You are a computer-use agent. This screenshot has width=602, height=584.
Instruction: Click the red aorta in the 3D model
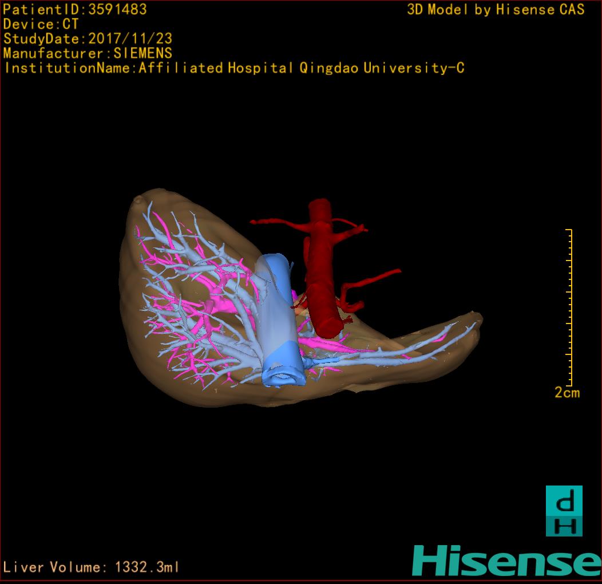[322, 269]
